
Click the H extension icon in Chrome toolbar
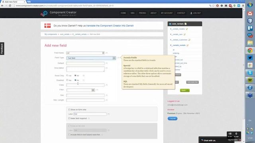pyautogui.click(x=226, y=6)
